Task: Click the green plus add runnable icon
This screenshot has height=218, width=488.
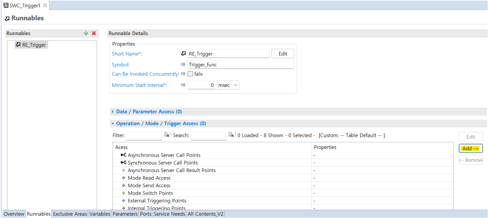Action: [x=86, y=33]
